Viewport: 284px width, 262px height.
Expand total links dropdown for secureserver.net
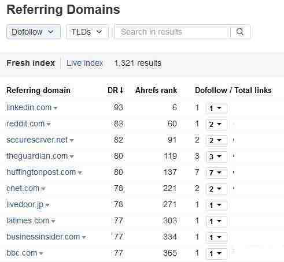point(216,140)
